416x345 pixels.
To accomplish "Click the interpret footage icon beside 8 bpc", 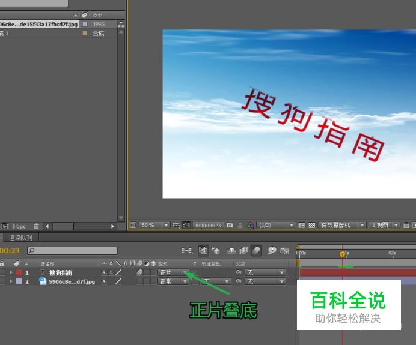I will tap(5, 226).
